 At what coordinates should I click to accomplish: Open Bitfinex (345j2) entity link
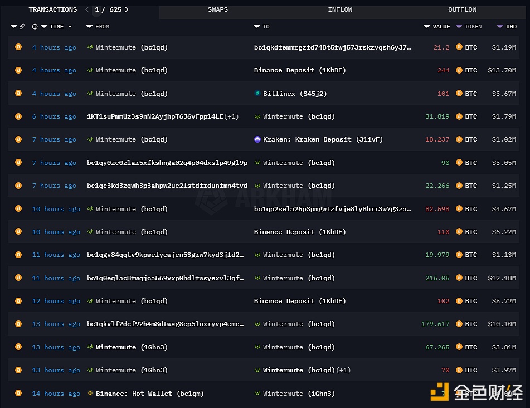295,94
